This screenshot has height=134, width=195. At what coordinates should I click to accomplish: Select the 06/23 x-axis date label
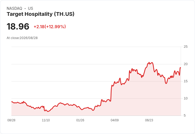tap(149, 120)
